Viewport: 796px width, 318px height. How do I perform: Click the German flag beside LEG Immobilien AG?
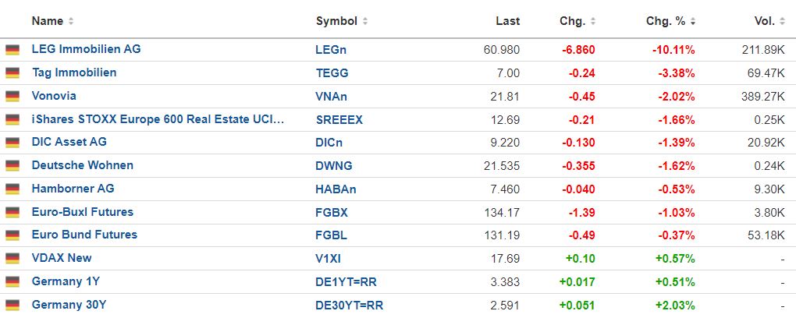(x=12, y=50)
